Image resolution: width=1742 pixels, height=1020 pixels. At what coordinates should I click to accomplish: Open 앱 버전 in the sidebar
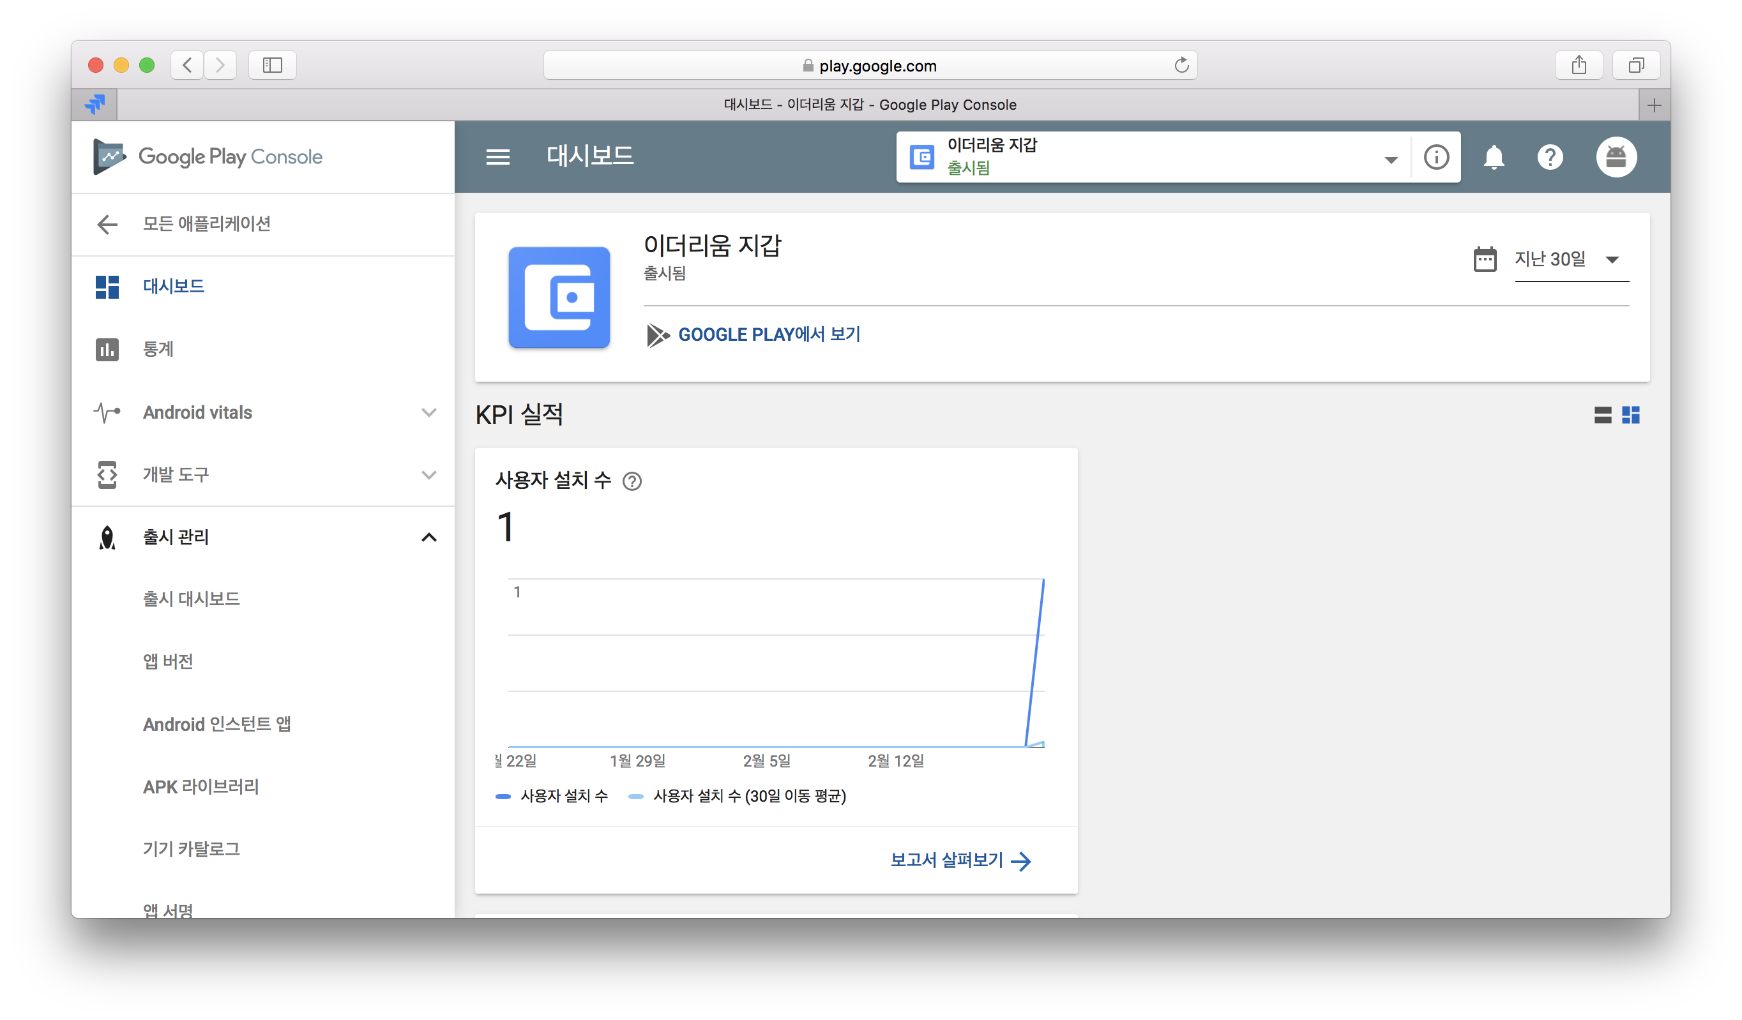pyautogui.click(x=168, y=661)
